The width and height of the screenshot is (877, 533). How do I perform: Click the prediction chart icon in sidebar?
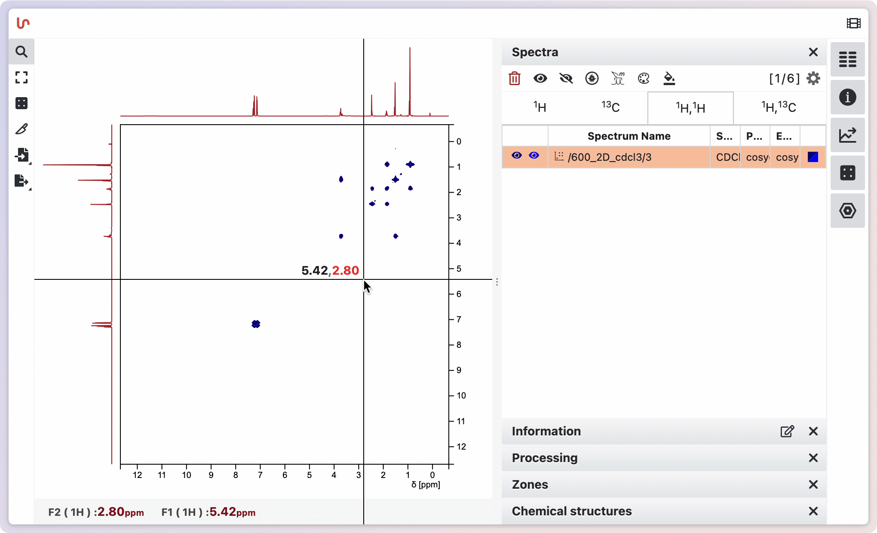pyautogui.click(x=847, y=135)
